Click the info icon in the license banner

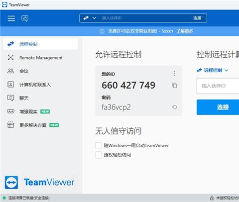point(102,31)
